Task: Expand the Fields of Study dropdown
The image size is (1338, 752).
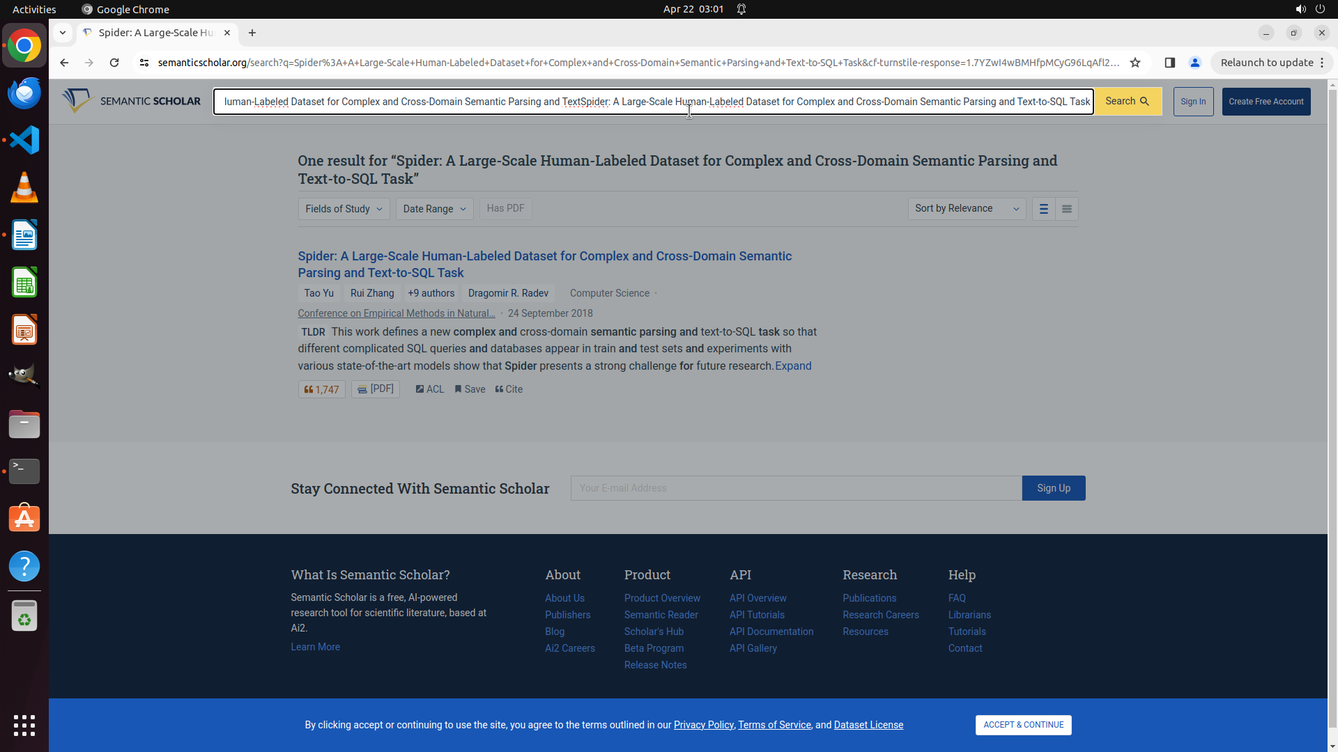Action: pos(344,209)
